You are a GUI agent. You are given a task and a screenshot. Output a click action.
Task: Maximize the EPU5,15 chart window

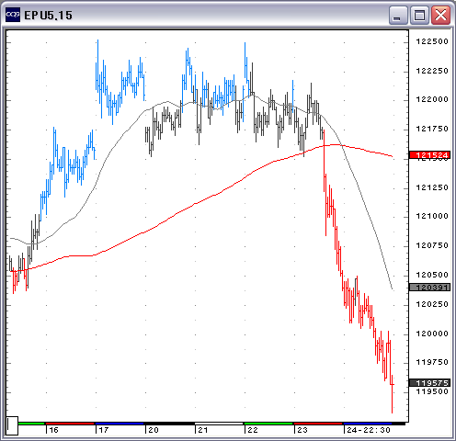click(x=419, y=15)
